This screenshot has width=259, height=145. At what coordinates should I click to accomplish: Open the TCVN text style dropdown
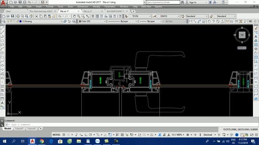pos(150,16)
